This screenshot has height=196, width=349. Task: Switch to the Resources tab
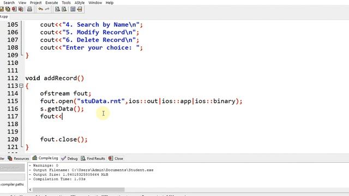pyautogui.click(x=19, y=158)
